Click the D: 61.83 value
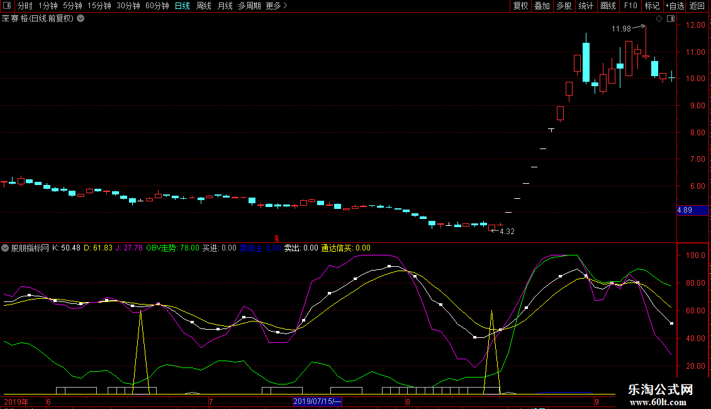Viewport: 711px width, 409px height. tap(98, 248)
